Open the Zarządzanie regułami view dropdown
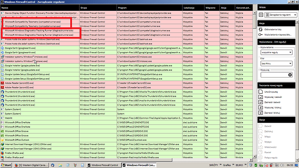The image size is (299, 168). [x=281, y=15]
